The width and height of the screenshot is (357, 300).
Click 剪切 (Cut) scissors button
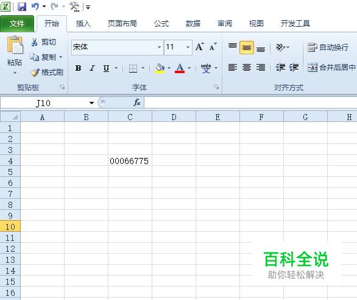click(x=44, y=42)
